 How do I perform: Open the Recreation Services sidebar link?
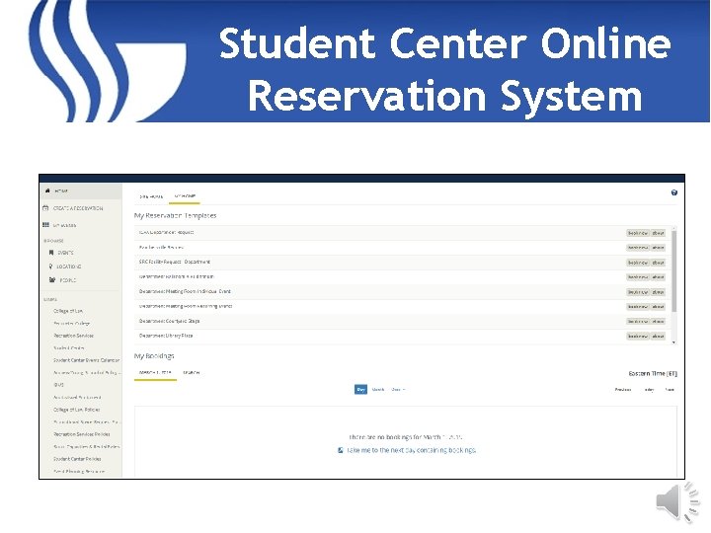pos(73,336)
